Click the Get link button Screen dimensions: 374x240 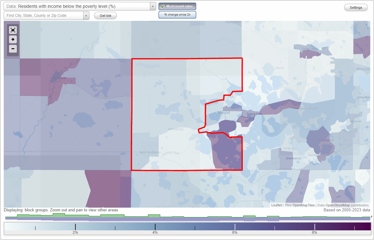105,15
